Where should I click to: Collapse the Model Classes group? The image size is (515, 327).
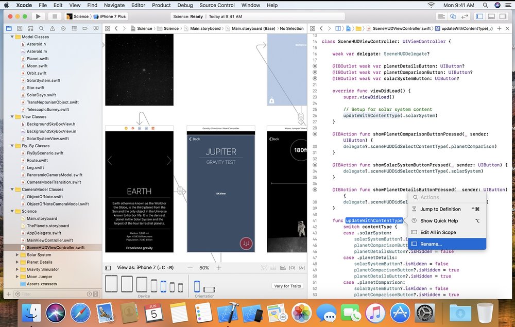click(12, 37)
